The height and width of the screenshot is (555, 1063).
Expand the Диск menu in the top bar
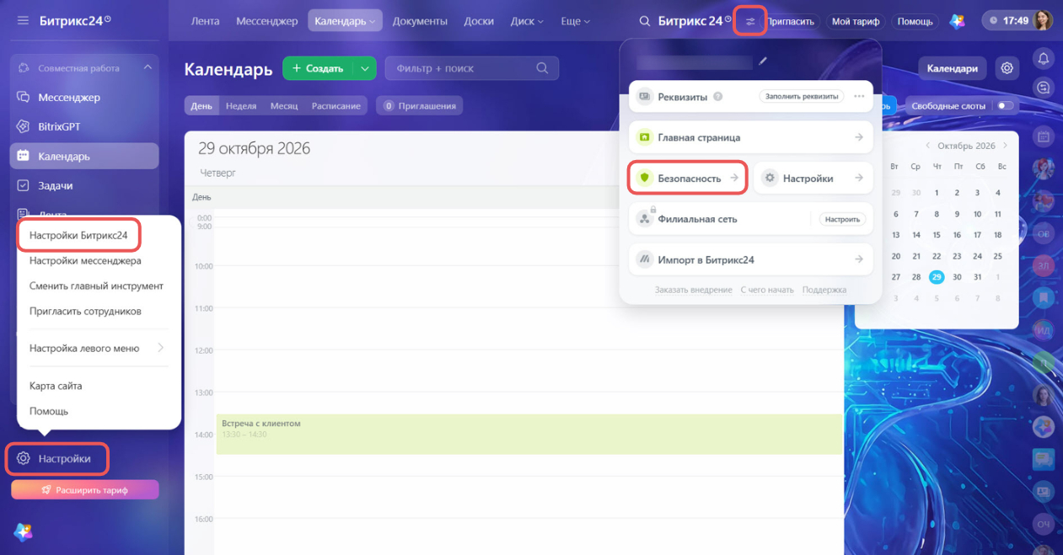527,21
